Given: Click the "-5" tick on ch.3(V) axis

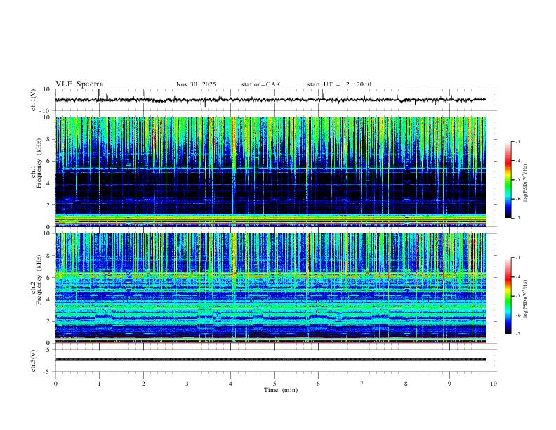Looking at the screenshot, I should click(48, 372).
